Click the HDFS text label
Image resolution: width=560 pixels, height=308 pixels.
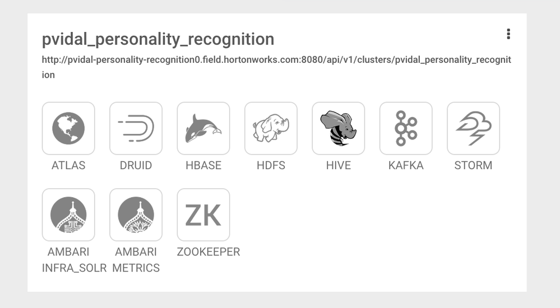pos(271,166)
